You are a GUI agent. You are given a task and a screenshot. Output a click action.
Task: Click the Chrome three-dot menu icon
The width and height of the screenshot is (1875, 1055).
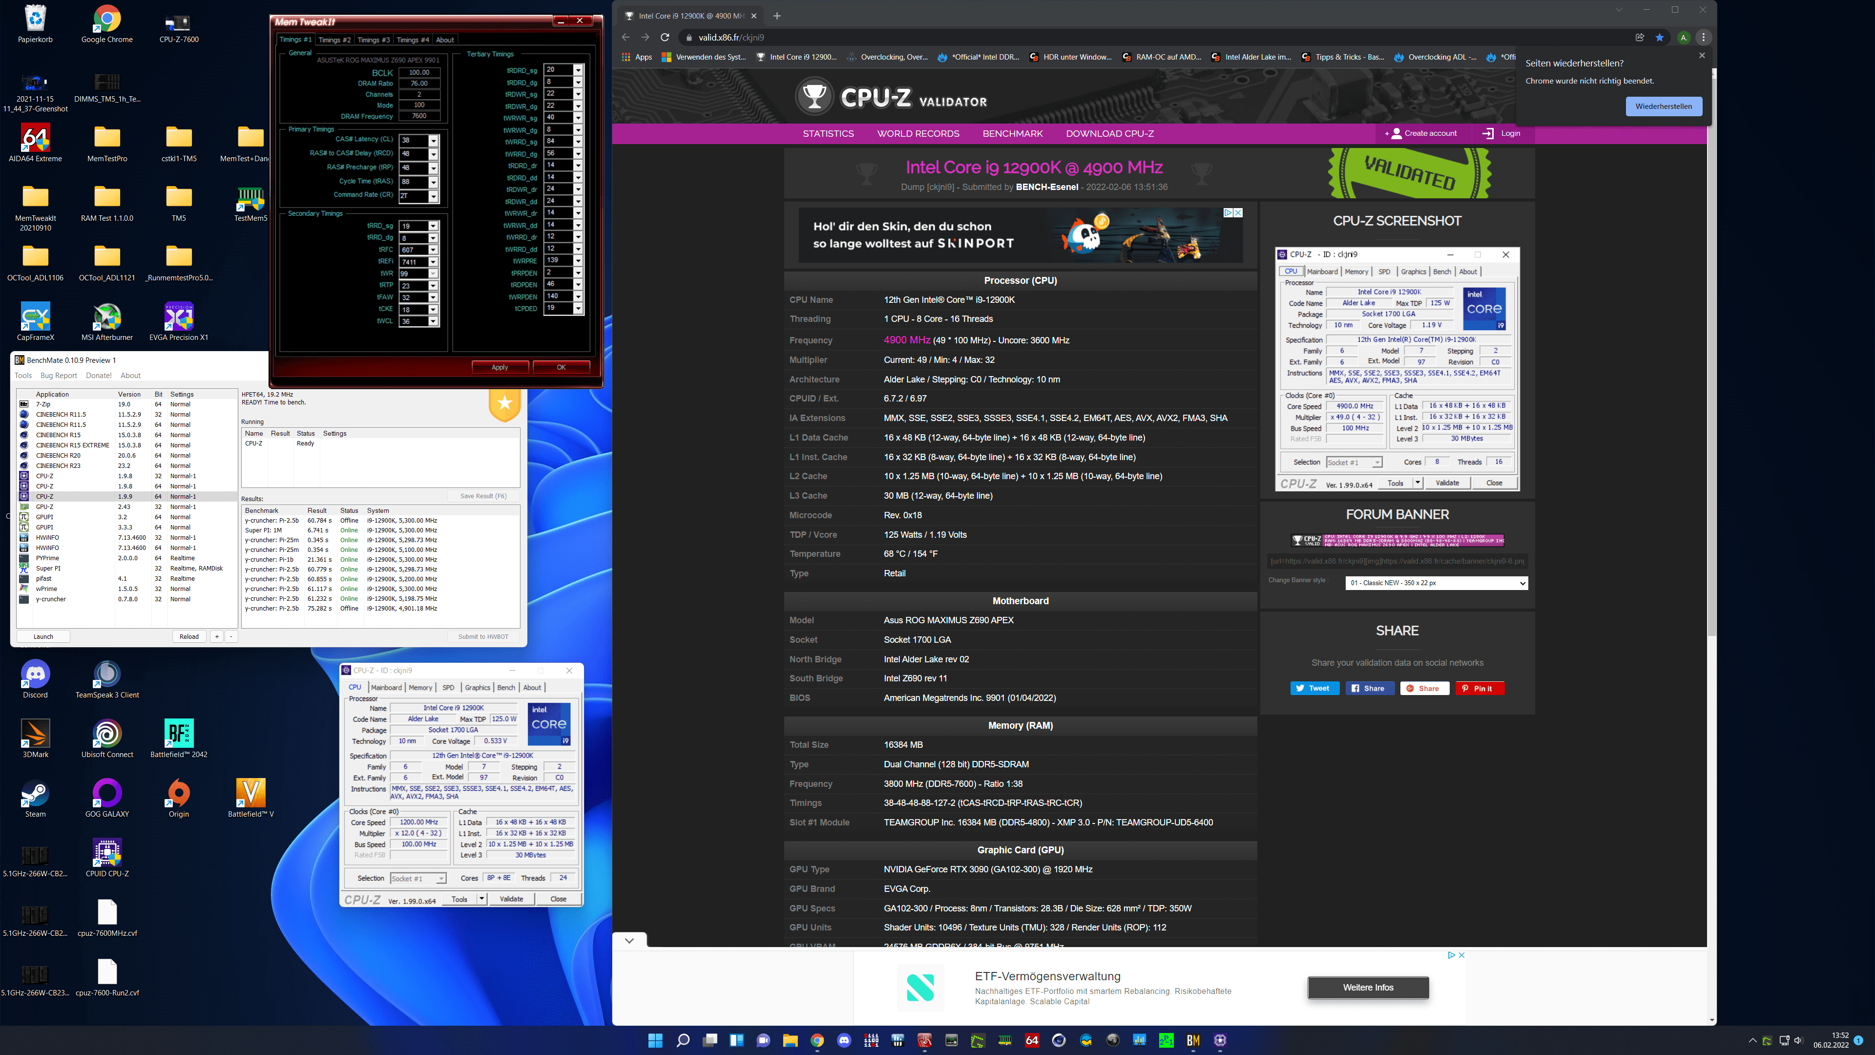click(1703, 37)
